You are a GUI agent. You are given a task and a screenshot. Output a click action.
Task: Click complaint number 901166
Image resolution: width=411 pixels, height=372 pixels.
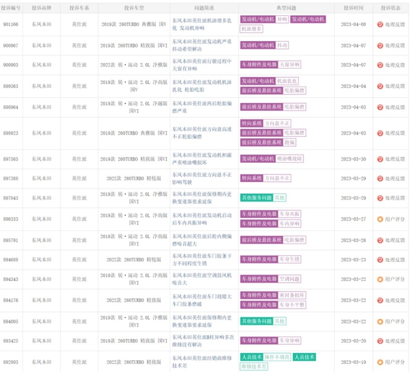click(11, 25)
